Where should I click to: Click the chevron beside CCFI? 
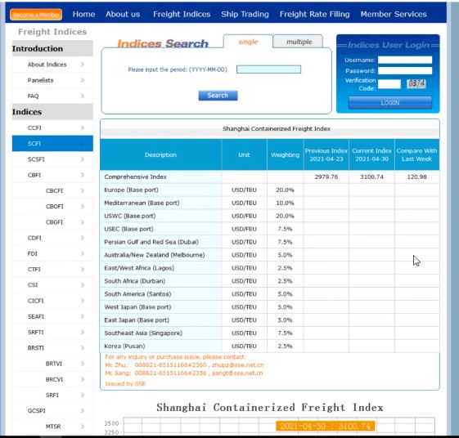pyautogui.click(x=83, y=127)
